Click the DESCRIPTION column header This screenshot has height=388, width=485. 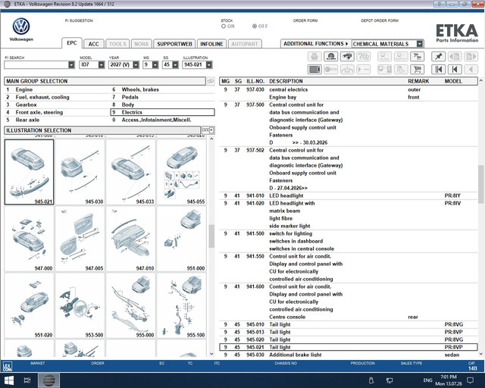click(x=286, y=81)
